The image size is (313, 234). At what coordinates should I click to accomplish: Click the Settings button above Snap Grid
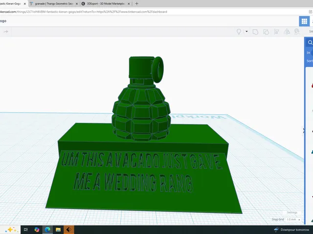point(292,213)
